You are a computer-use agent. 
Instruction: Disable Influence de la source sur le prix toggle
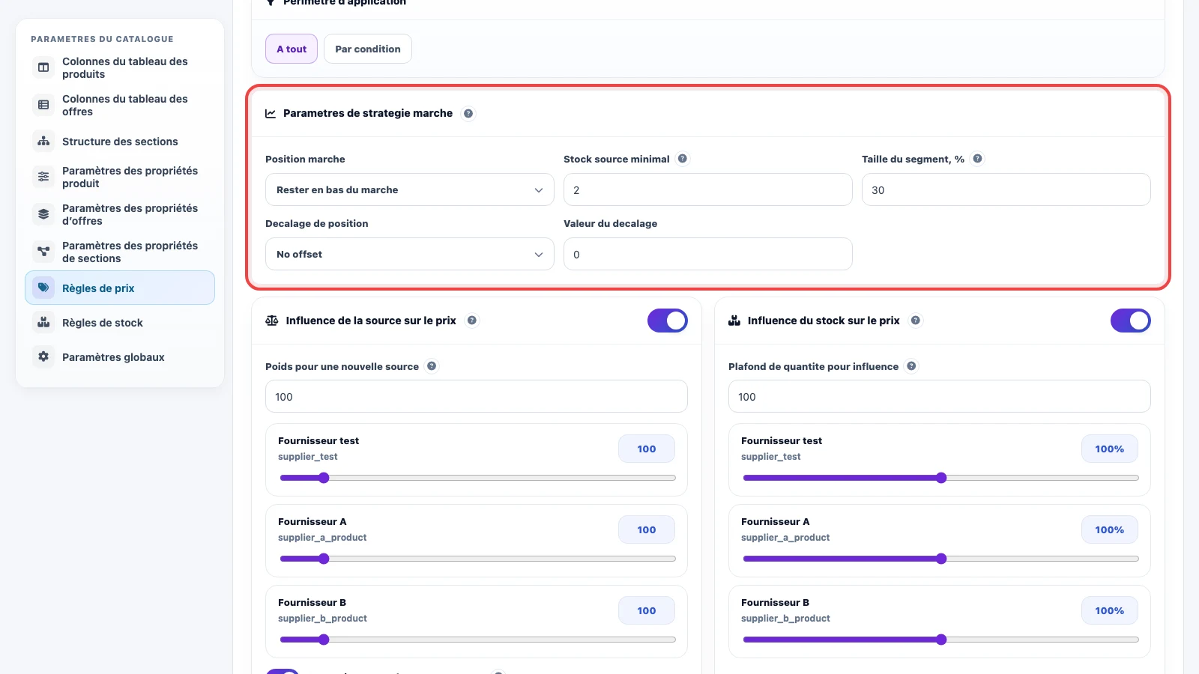668,321
